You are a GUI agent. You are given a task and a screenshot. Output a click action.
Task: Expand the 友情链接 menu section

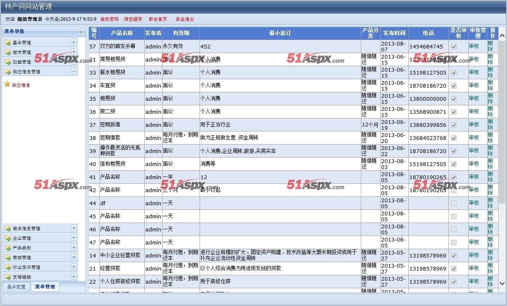[74, 276]
